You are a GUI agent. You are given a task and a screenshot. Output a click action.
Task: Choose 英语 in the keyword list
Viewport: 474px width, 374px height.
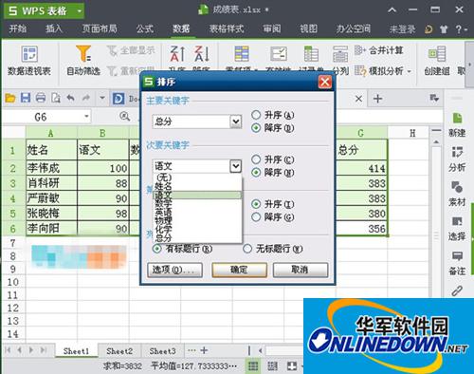click(198, 212)
